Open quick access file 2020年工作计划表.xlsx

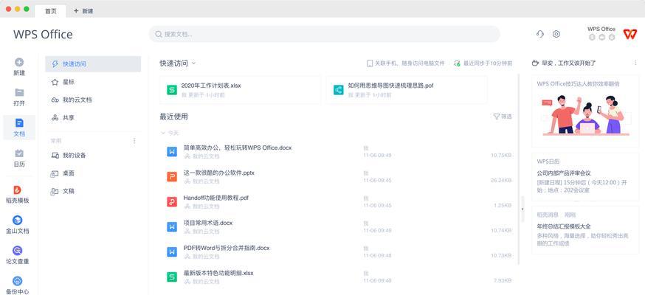(x=241, y=89)
